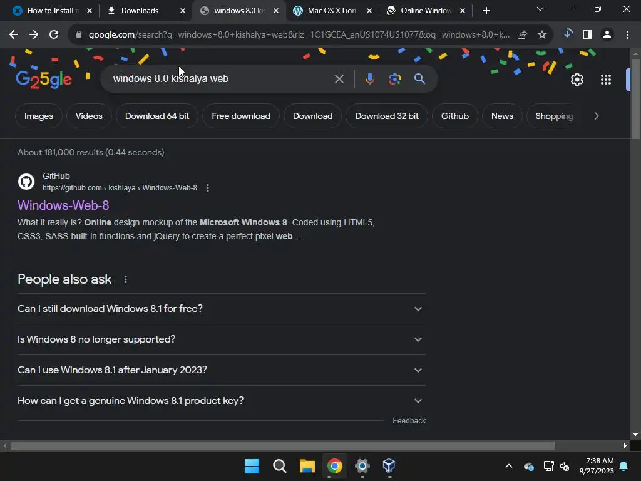641x481 pixels.
Task: Select the Github filter chip
Action: point(455,116)
